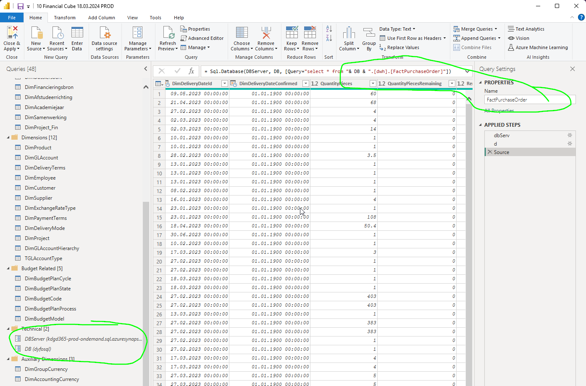Screen dimensions: 586x386
Task: Click the Choose Columns icon
Action: click(x=242, y=33)
